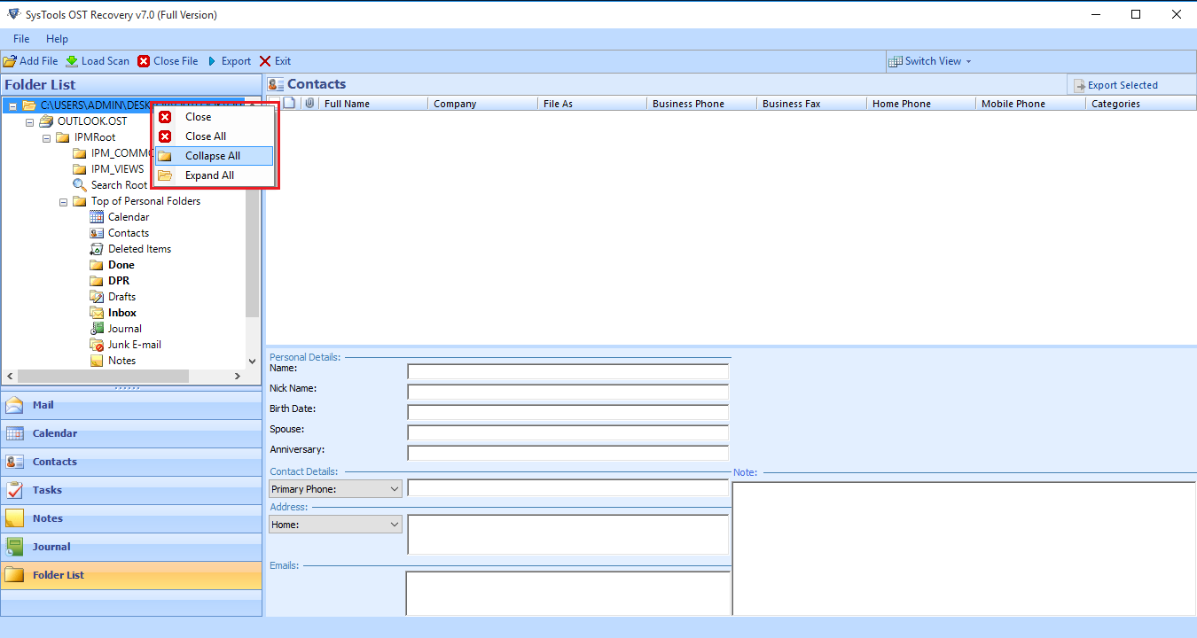Collapse the OUTLOOK.OST tree node

coord(29,121)
